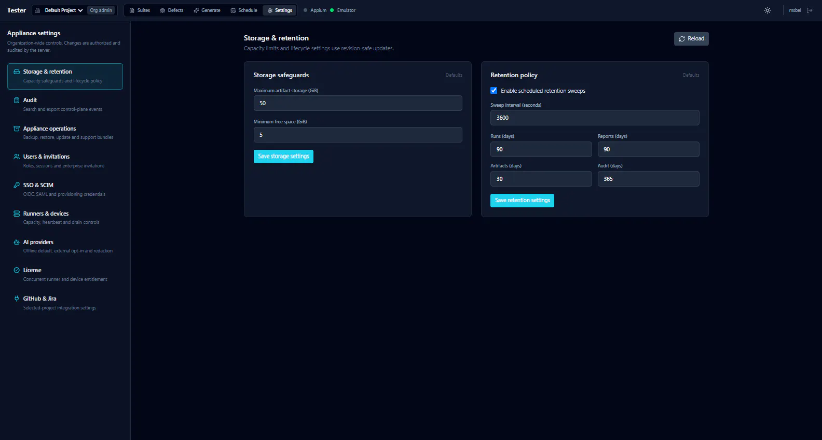Click the logout arrow icon beside msbel
822x440 pixels.
point(810,10)
